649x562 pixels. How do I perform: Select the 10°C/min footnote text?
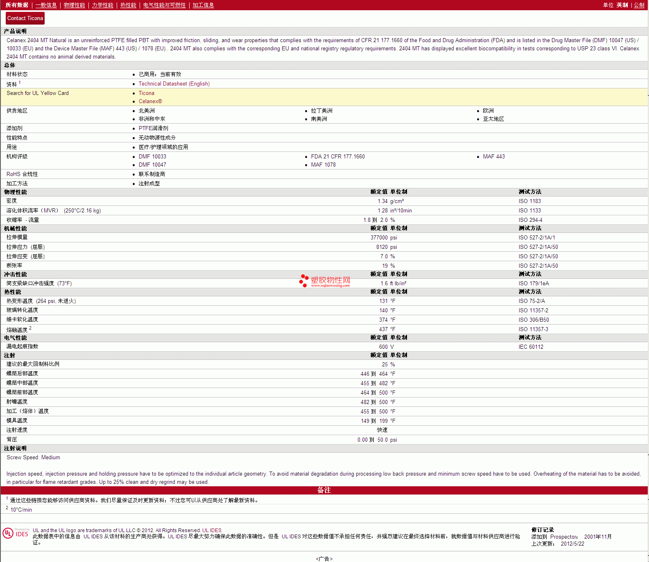(21, 510)
